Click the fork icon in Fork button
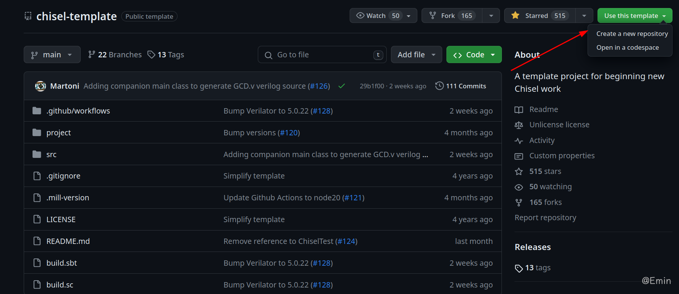The height and width of the screenshot is (294, 679). pos(433,16)
